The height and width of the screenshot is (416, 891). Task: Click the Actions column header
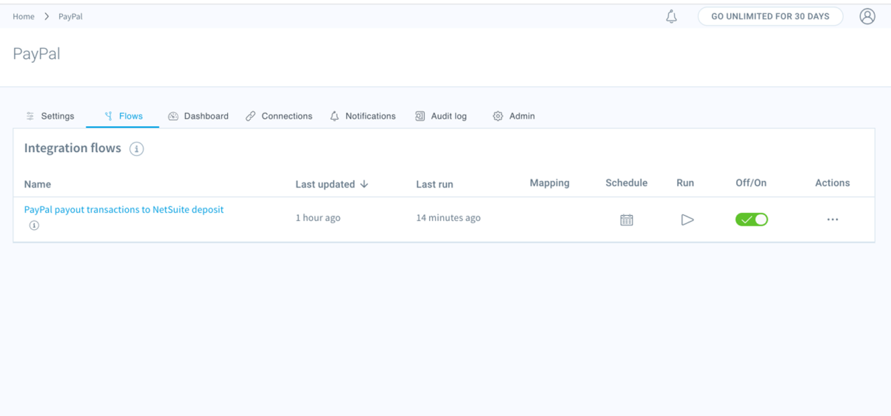[x=833, y=183]
